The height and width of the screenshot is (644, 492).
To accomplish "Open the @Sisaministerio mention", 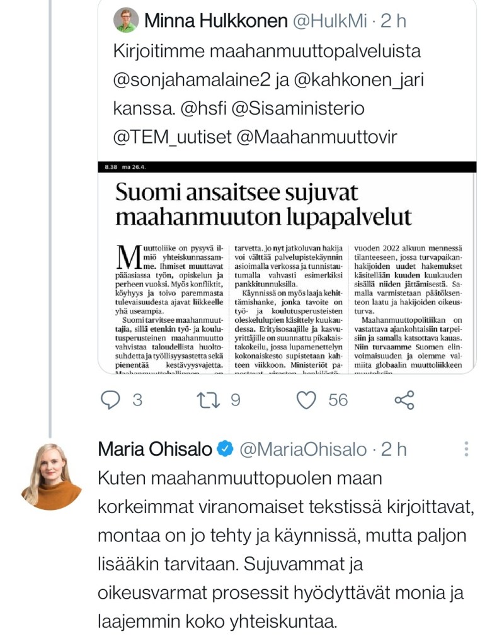I will pyautogui.click(x=299, y=108).
